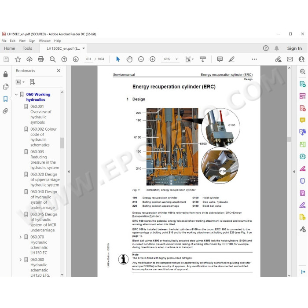Open page thumbnails panel
Screen dimensions: 308x308
click(x=6, y=86)
